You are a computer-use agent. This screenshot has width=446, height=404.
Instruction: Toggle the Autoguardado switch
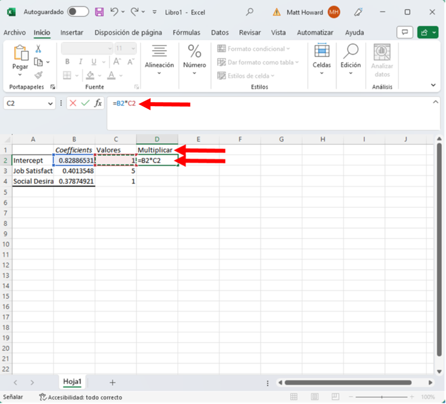(x=78, y=12)
